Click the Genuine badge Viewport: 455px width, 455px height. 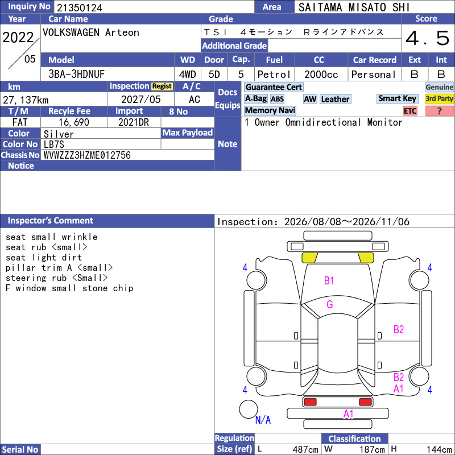pos(439,87)
